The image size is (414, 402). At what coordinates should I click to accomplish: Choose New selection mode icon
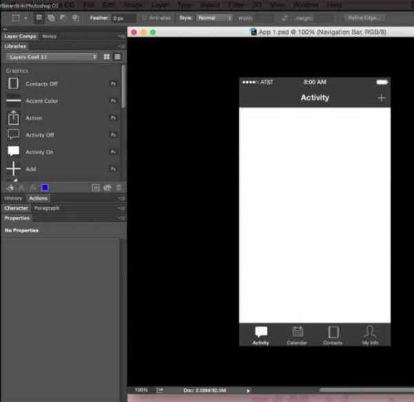pyautogui.click(x=39, y=18)
